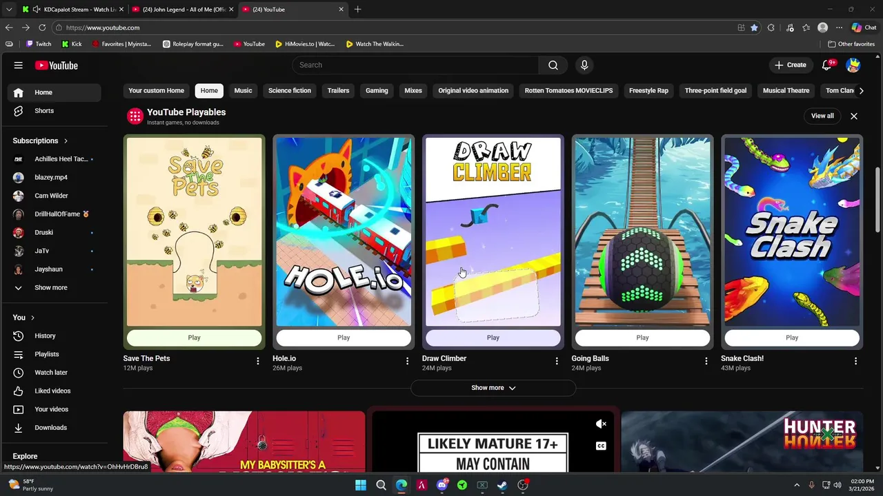Click the browser favorites star icon

pos(754,28)
